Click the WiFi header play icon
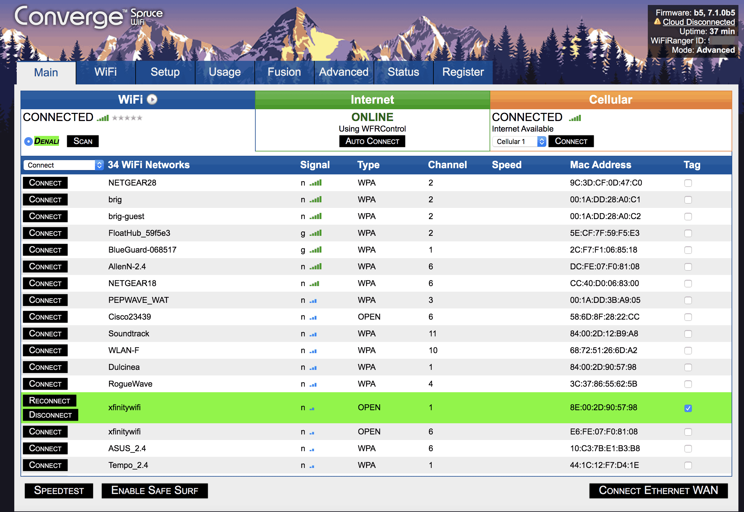 click(152, 99)
